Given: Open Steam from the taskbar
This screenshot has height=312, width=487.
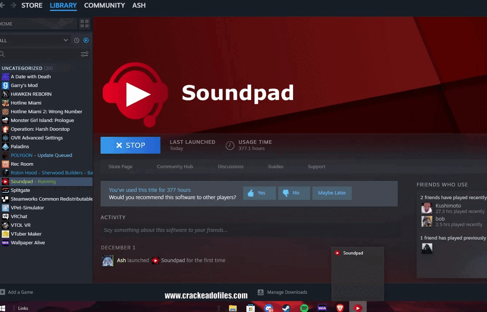Looking at the screenshot, I should point(287,308).
